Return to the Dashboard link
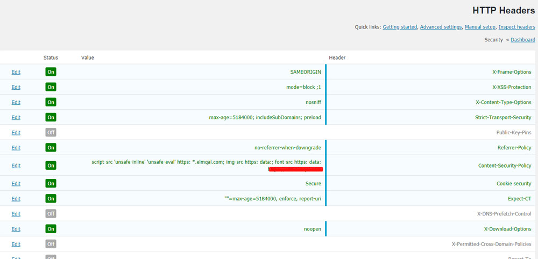Image resolution: width=538 pixels, height=259 pixels. coord(522,40)
